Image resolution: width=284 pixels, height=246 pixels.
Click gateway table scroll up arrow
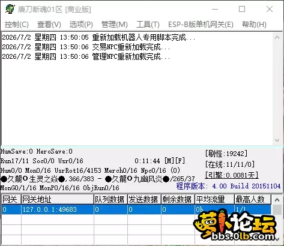click(277, 200)
